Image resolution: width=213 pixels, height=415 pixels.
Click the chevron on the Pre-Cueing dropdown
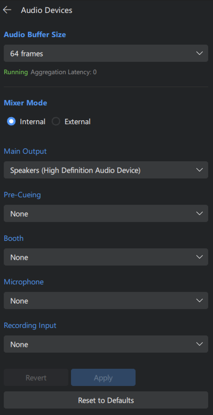pyautogui.click(x=199, y=213)
